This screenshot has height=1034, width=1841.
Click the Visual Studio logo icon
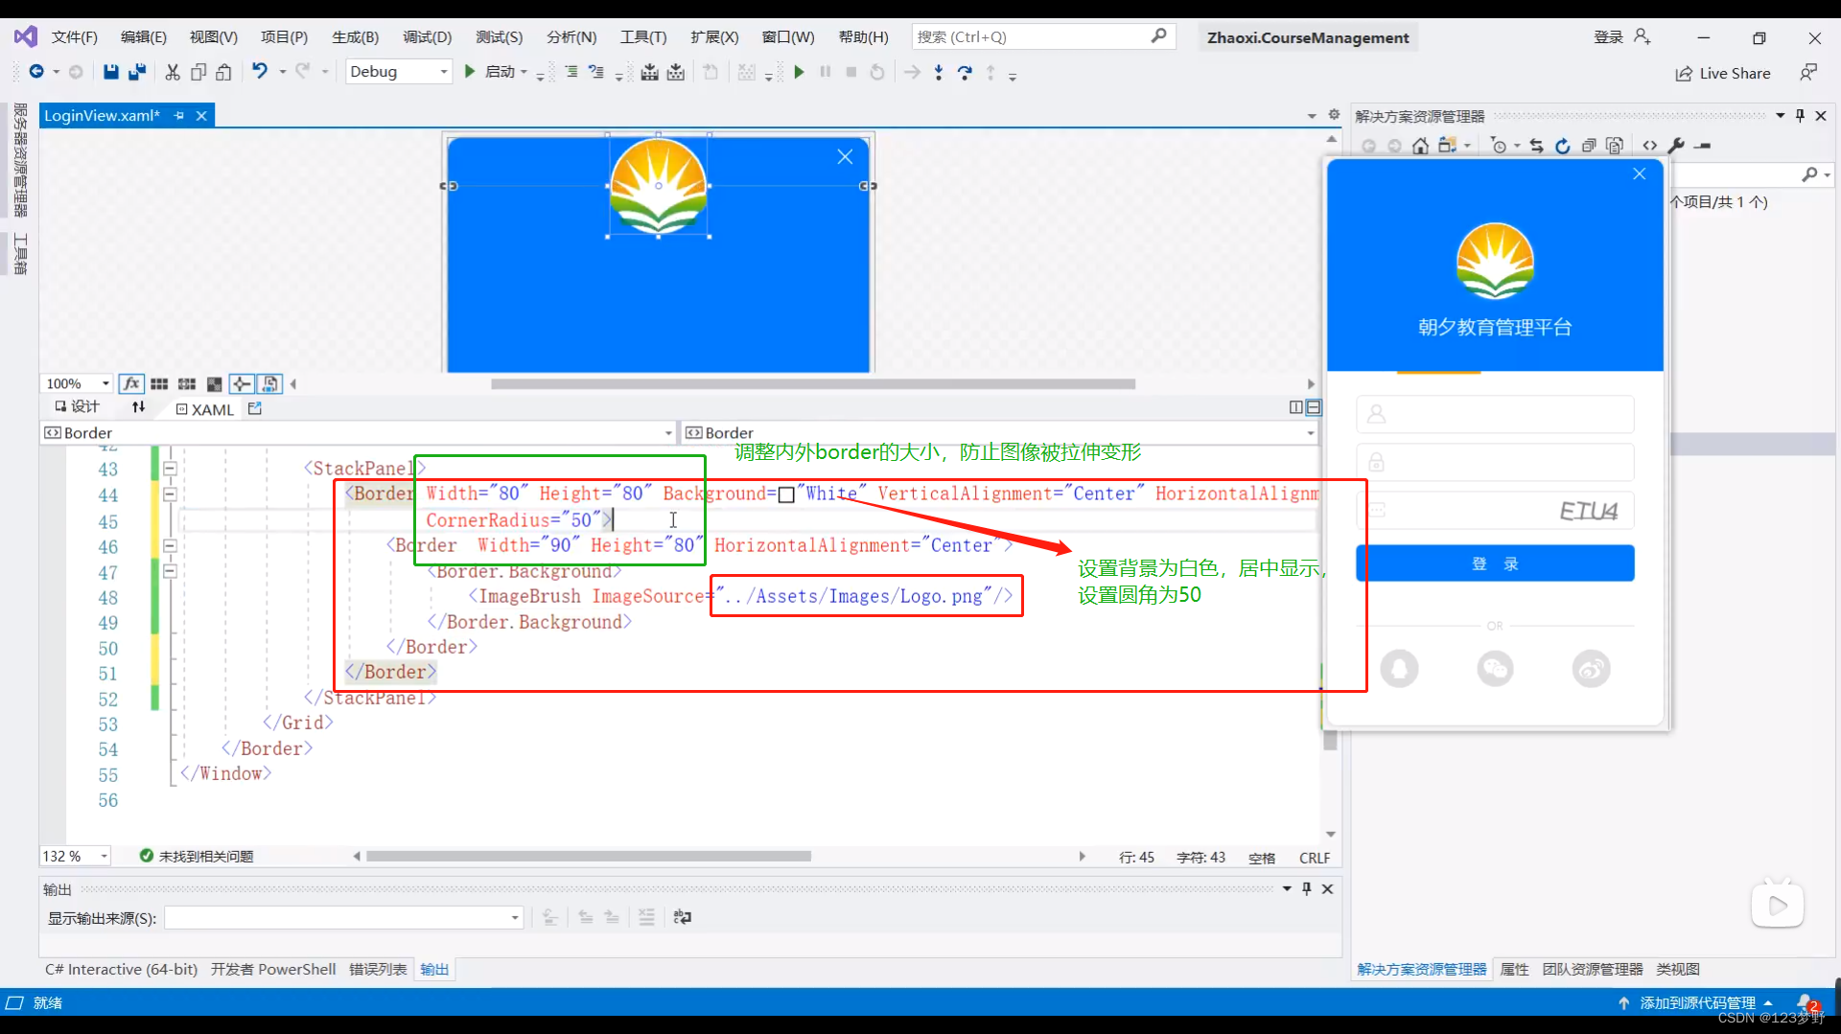pos(26,36)
